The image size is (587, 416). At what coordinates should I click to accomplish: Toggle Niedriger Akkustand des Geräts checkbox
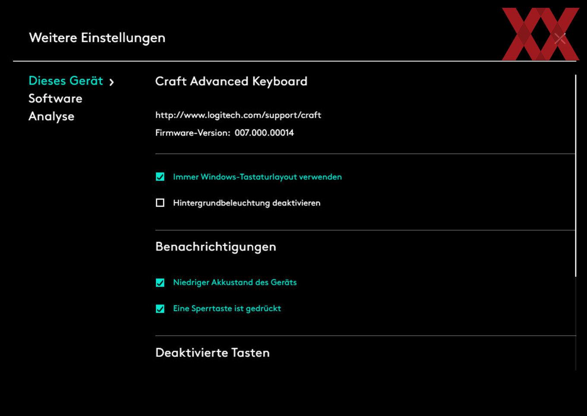coord(160,283)
